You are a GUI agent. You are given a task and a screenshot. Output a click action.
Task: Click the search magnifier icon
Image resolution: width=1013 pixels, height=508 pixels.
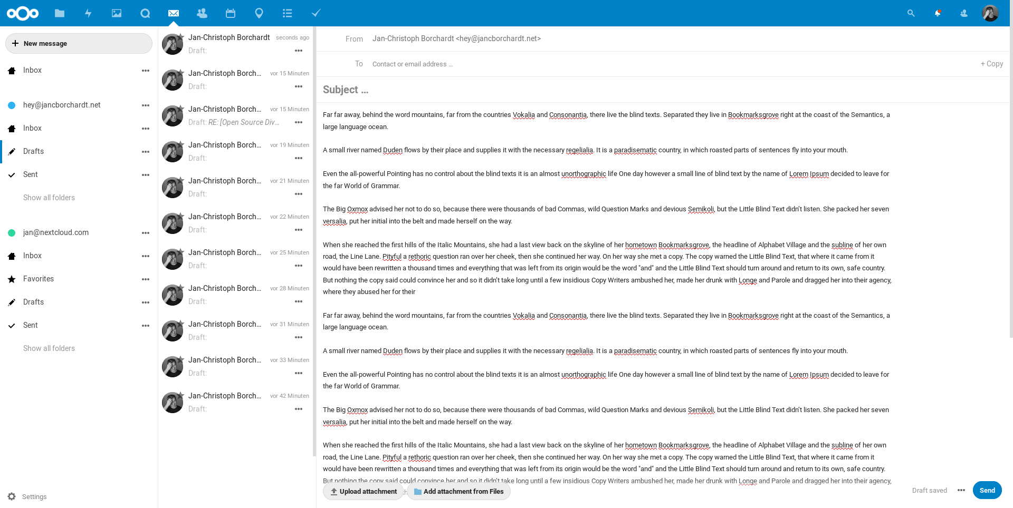coord(911,13)
